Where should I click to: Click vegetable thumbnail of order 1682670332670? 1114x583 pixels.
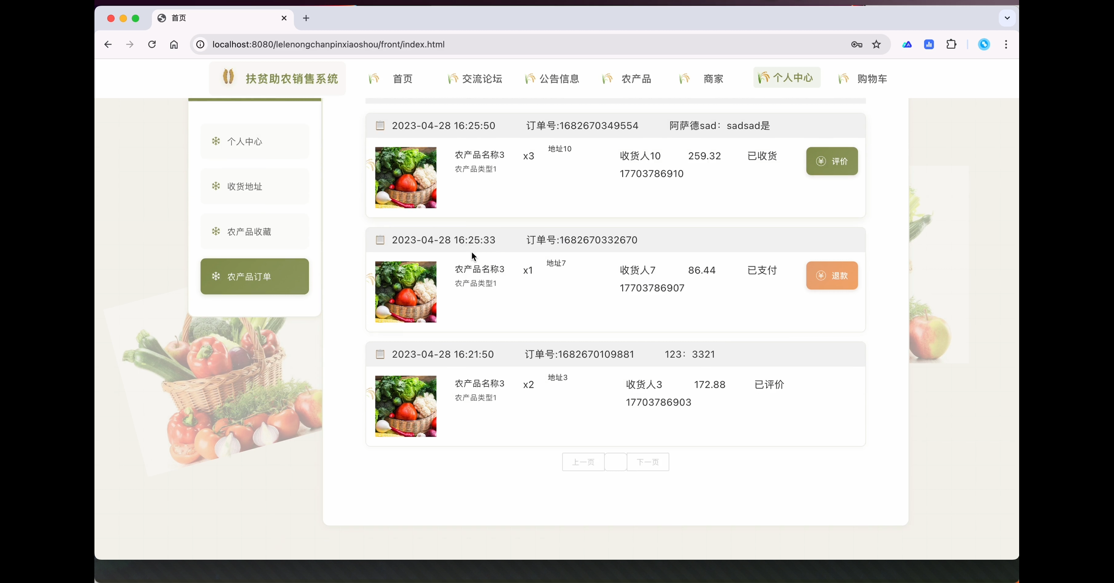(406, 292)
